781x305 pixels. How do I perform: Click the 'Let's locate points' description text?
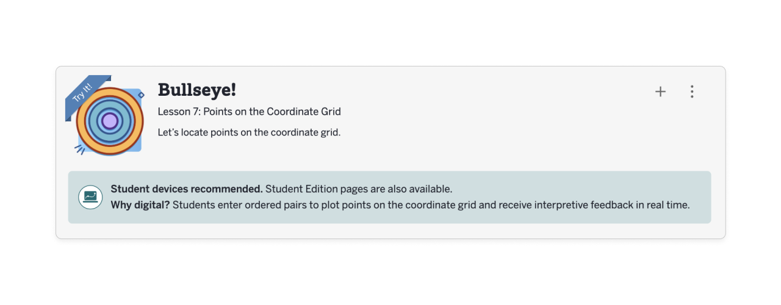point(249,132)
